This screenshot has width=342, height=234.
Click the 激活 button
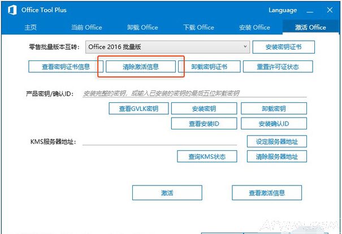click(167, 193)
